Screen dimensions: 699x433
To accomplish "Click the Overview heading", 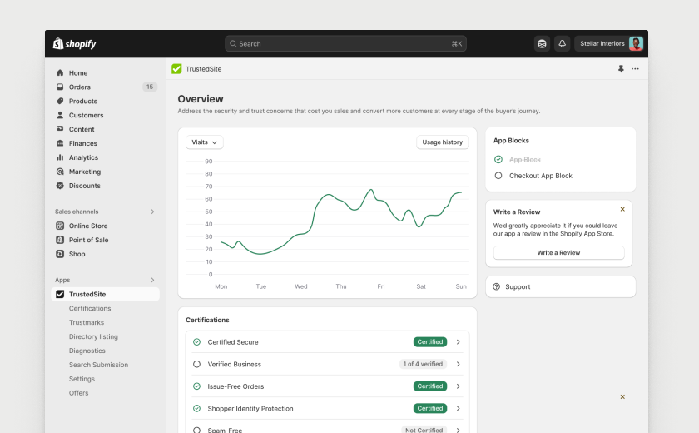I will tap(201, 99).
